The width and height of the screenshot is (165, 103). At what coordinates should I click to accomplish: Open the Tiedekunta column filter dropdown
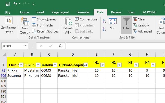pyautogui.click(x=55, y=65)
